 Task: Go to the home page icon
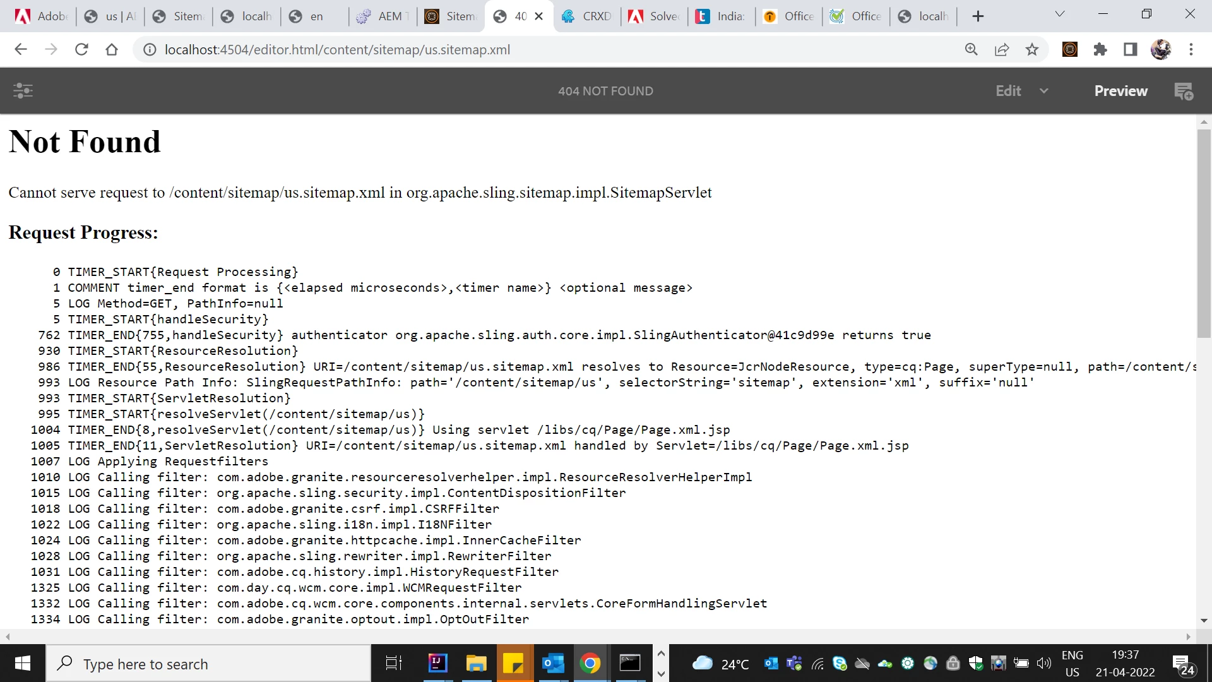[x=112, y=49]
